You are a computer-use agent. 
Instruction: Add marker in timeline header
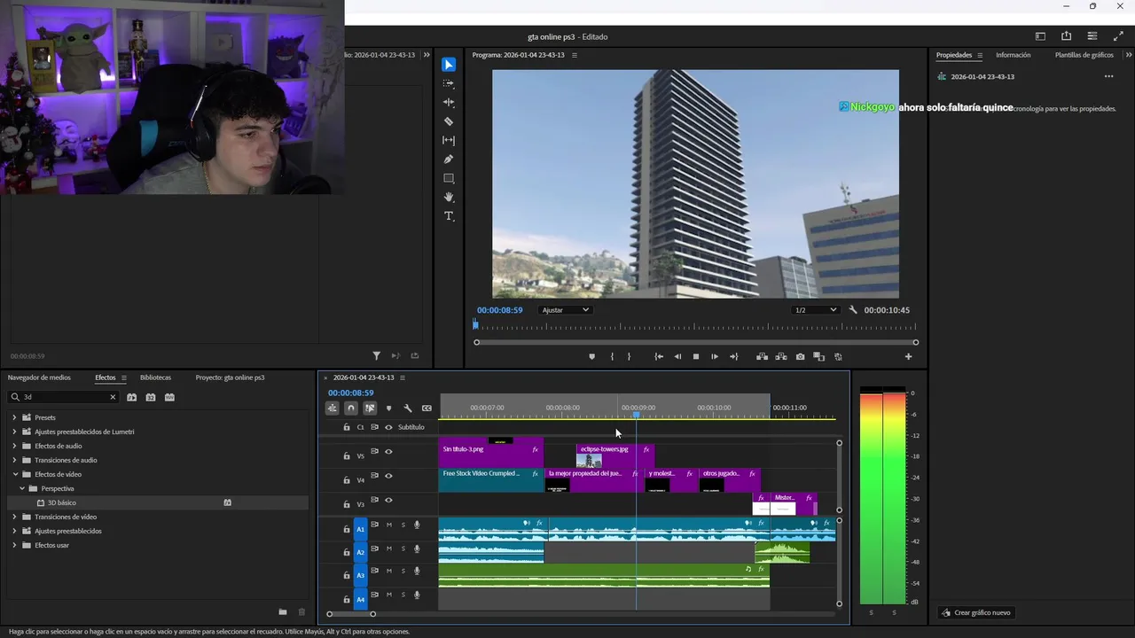[388, 408]
